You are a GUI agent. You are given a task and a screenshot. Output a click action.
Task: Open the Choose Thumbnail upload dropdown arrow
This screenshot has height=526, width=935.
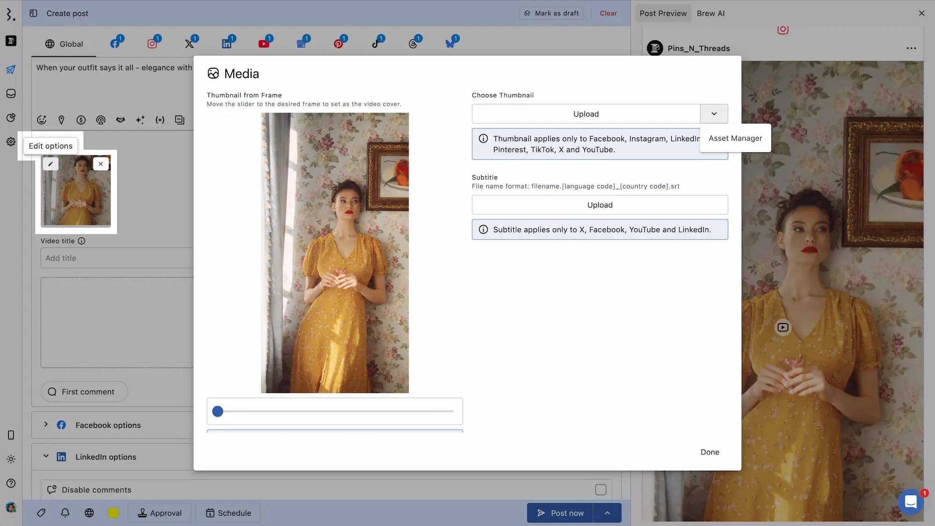coord(714,114)
